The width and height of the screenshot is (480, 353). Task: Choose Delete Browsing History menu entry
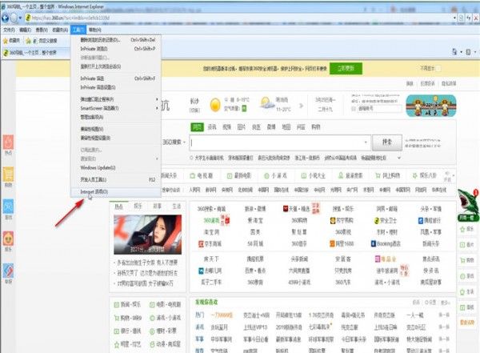coord(116,40)
